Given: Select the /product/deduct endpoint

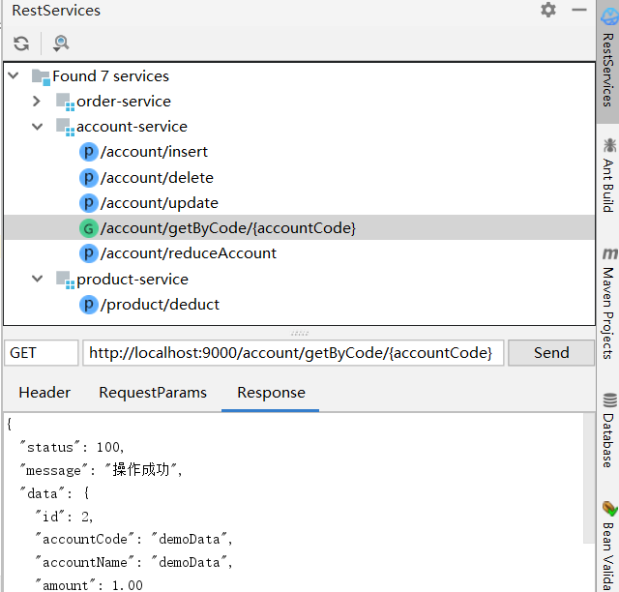Looking at the screenshot, I should [x=159, y=305].
